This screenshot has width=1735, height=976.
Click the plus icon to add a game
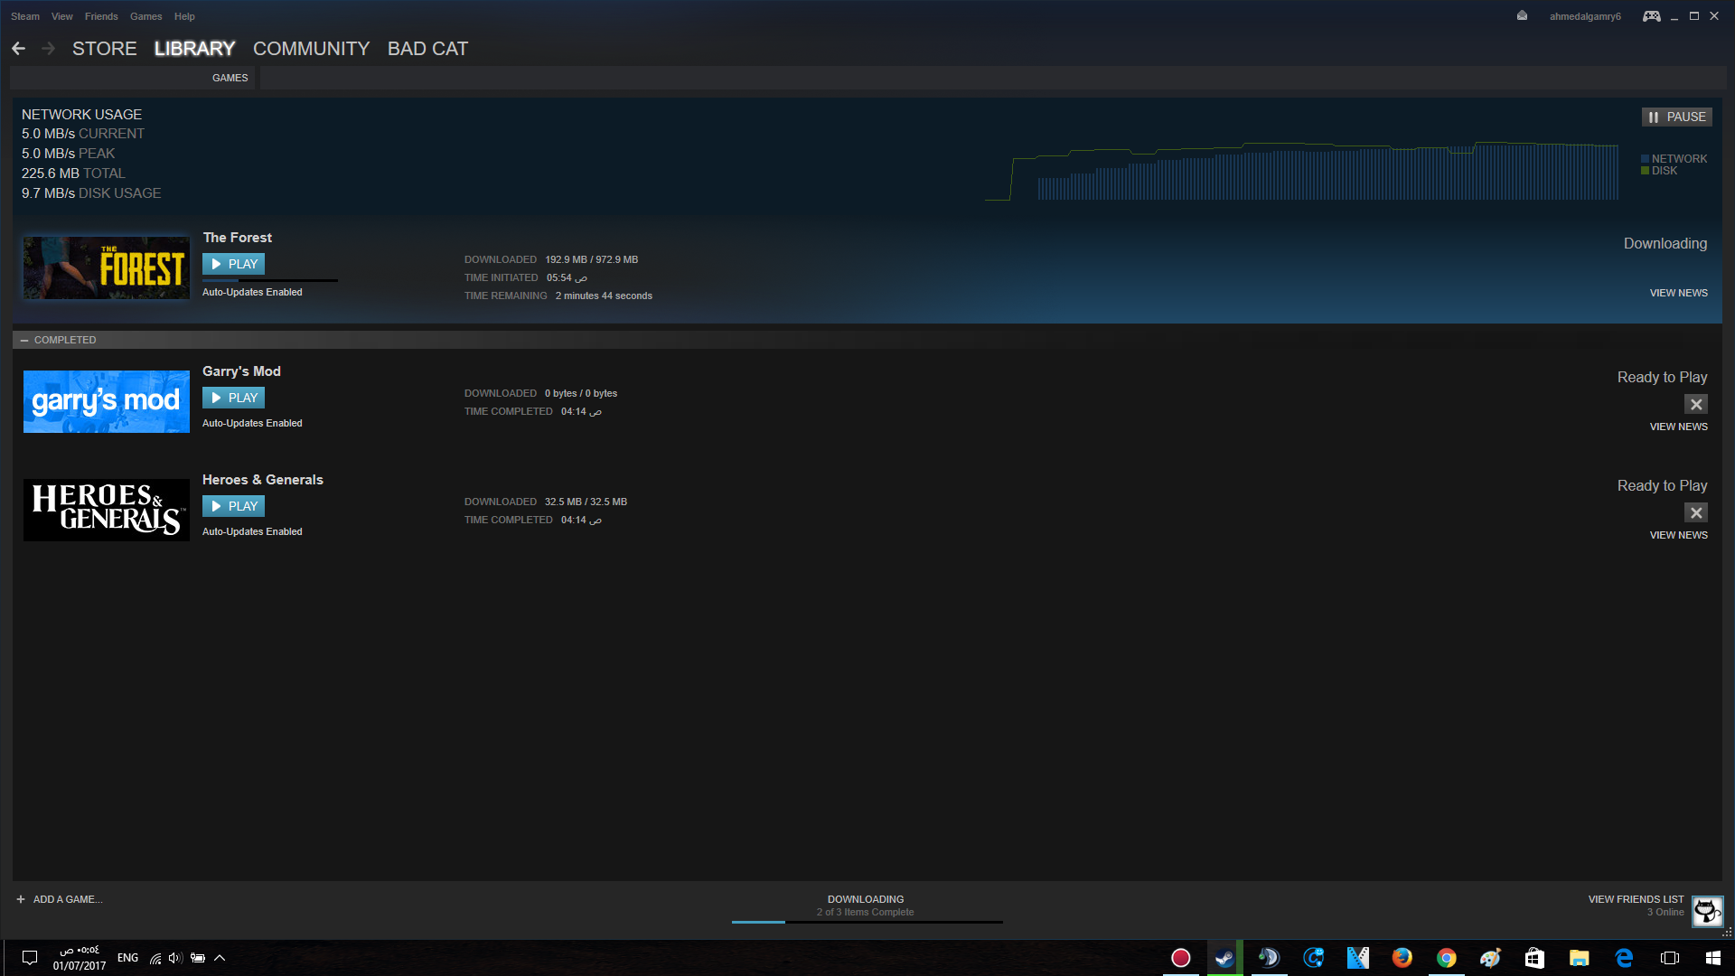tap(21, 899)
